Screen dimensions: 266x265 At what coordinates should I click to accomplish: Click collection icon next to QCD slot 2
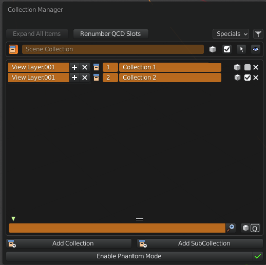[x=96, y=78]
